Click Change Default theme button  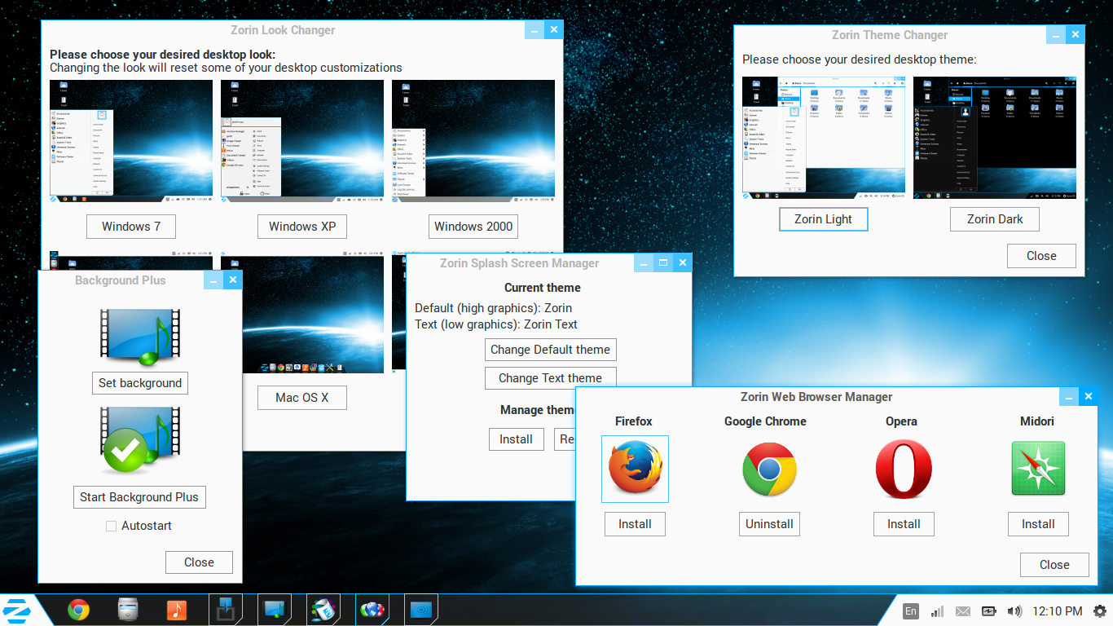click(551, 350)
